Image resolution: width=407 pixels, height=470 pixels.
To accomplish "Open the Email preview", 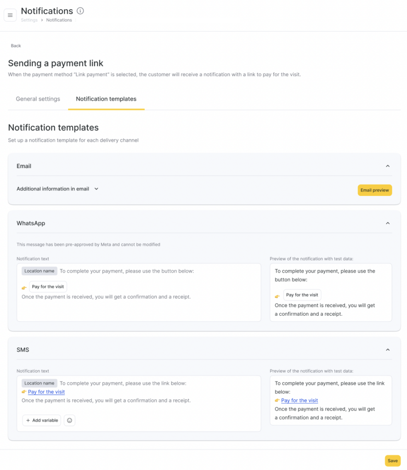I will (374, 190).
